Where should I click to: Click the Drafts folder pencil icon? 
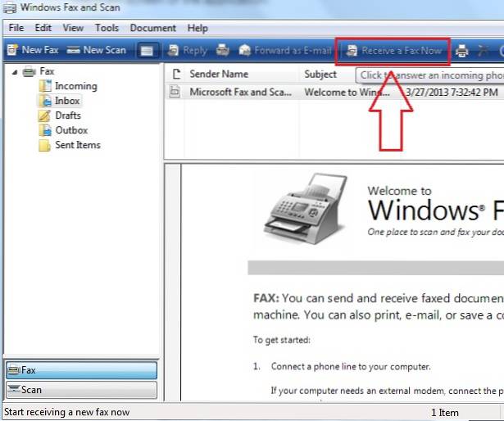(44, 115)
